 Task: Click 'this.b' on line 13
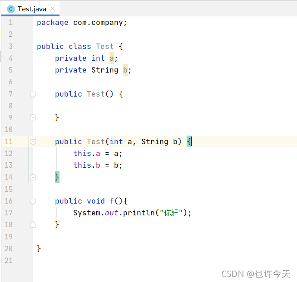(x=87, y=165)
